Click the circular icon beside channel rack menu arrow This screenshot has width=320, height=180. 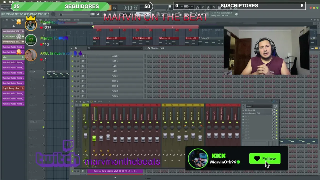point(76,48)
